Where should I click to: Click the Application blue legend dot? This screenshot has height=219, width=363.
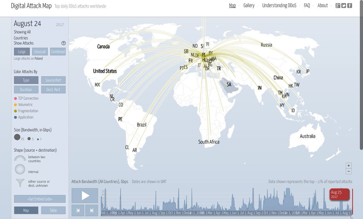pyautogui.click(x=15, y=117)
